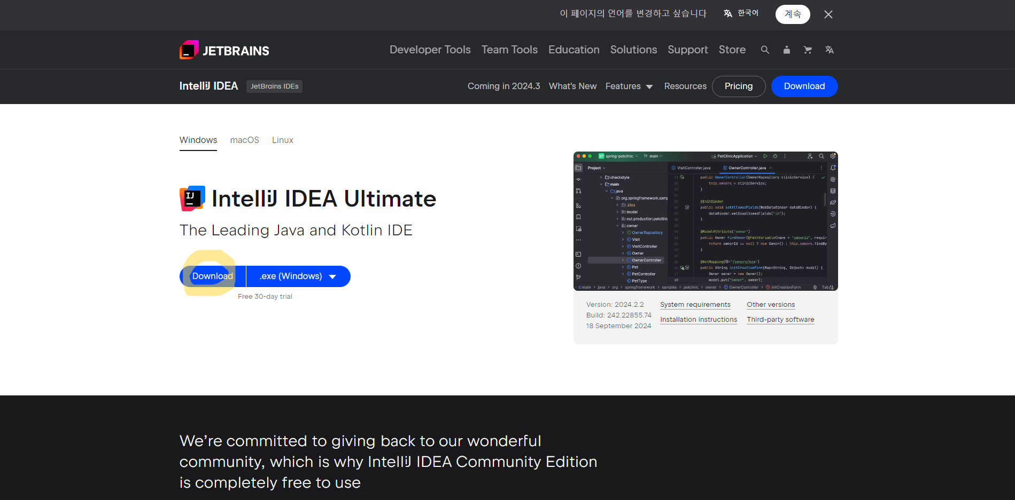Viewport: 1015px width, 500px height.
Task: Click the '18 September 2024' date text
Action: pyautogui.click(x=618, y=326)
